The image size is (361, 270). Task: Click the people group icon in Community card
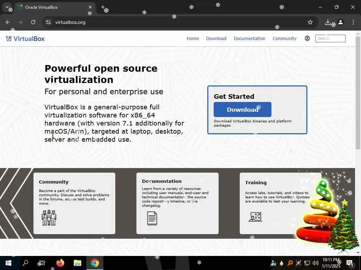pyautogui.click(x=49, y=218)
